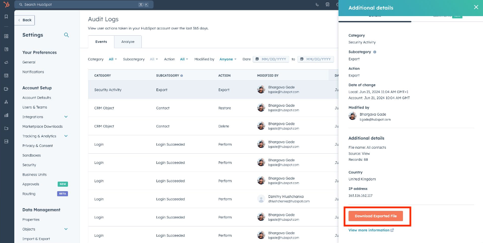Viewport: 483px width, 243px height.
Task: Open Import & Export settings
Action: [36, 239]
